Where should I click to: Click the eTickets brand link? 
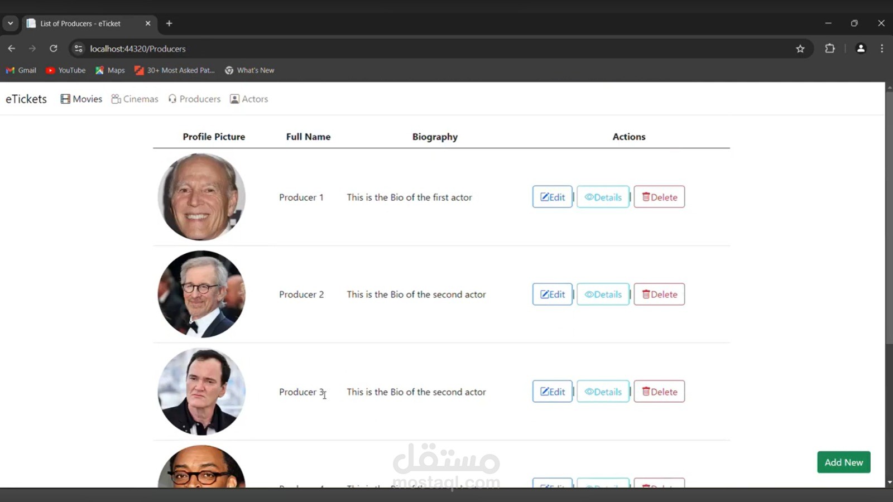pyautogui.click(x=26, y=99)
